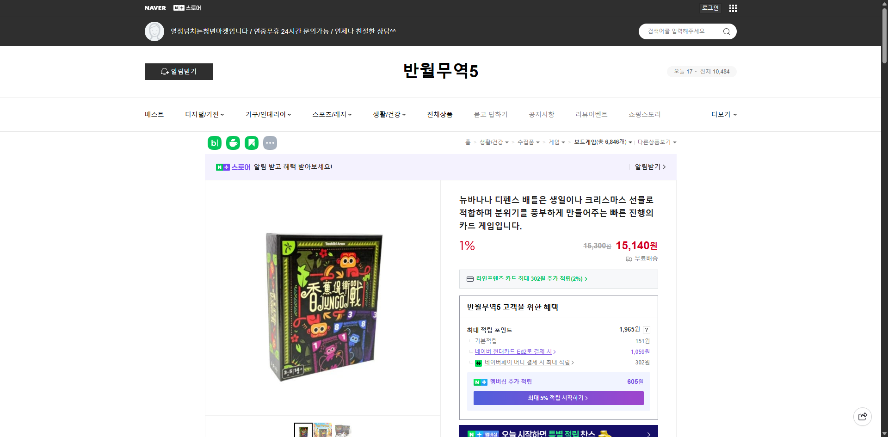Screen dimensions: 888x437
Task: Open the 생활/건강 breadcrumb dropdown
Action: (493, 142)
